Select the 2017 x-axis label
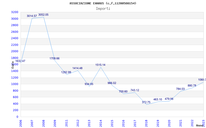This screenshot has width=206, height=128. click(x=135, y=123)
